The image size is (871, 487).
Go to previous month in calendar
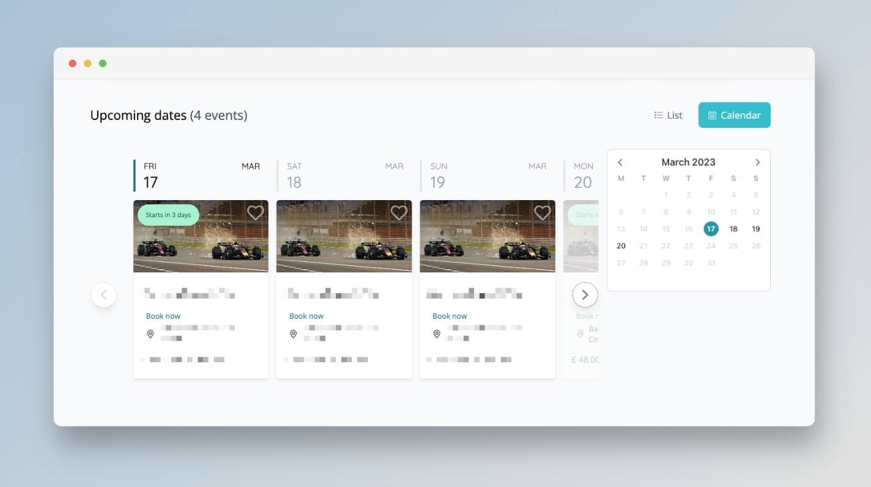[x=620, y=162]
